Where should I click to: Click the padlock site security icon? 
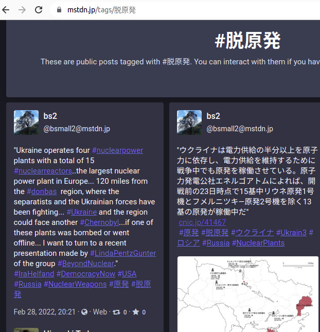pyautogui.click(x=58, y=10)
